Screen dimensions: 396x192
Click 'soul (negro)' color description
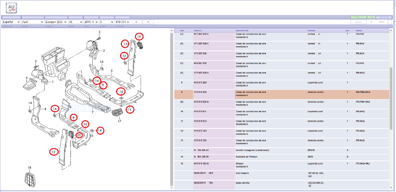[242, 173]
